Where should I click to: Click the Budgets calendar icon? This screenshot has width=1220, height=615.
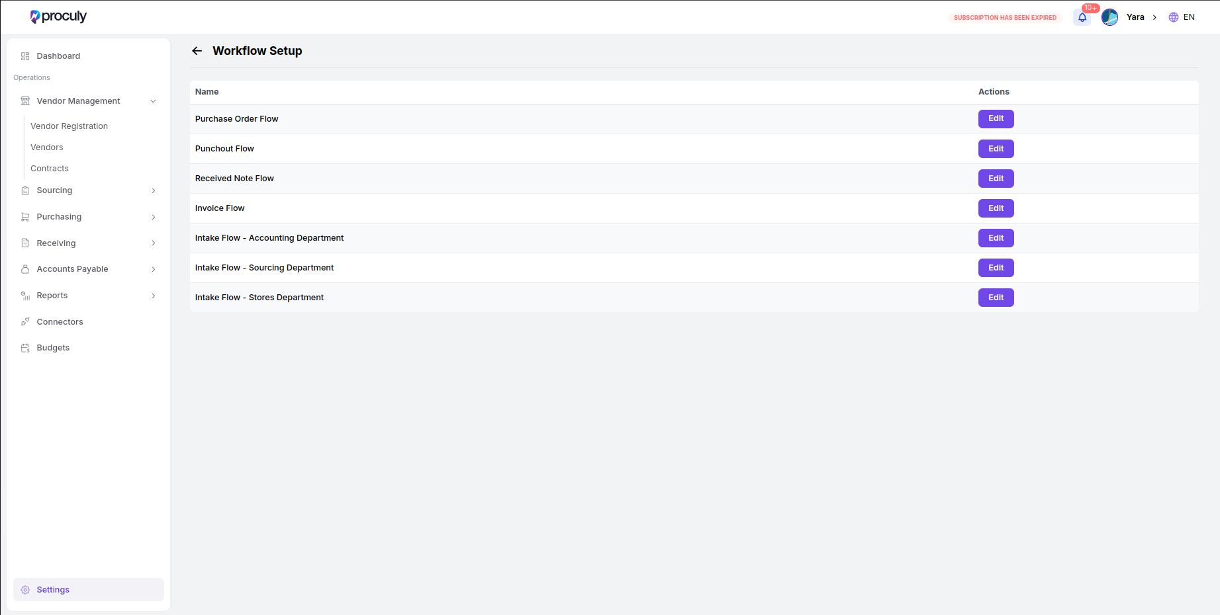pyautogui.click(x=25, y=348)
